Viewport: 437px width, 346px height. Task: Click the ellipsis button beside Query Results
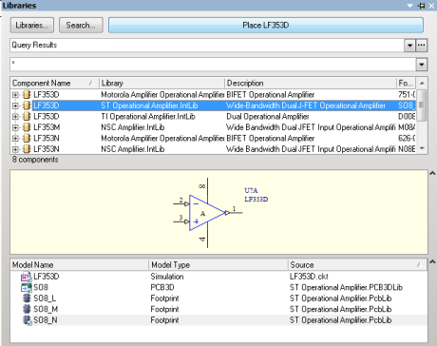(422, 45)
